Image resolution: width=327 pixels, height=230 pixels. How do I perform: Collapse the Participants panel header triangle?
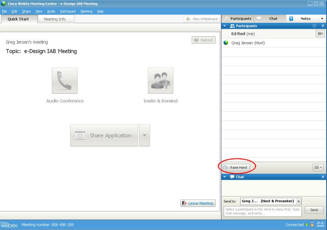(225, 26)
